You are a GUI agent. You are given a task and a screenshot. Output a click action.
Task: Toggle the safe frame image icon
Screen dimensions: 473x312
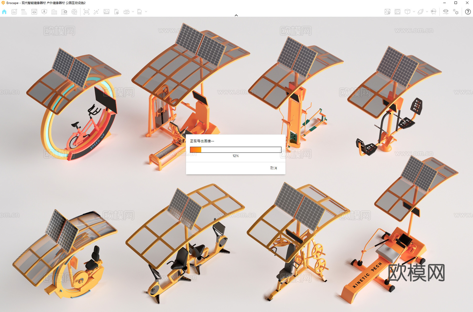[397, 12]
